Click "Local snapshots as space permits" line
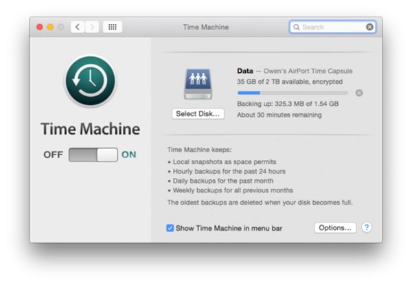 [225, 162]
